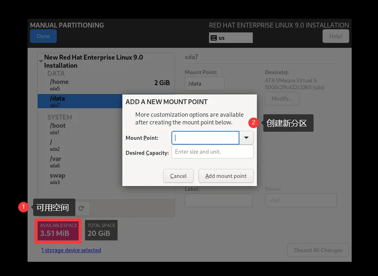Viewport: 378px width, 276px height.
Task: Click the Total Space 20 GiB box
Action: [101, 230]
